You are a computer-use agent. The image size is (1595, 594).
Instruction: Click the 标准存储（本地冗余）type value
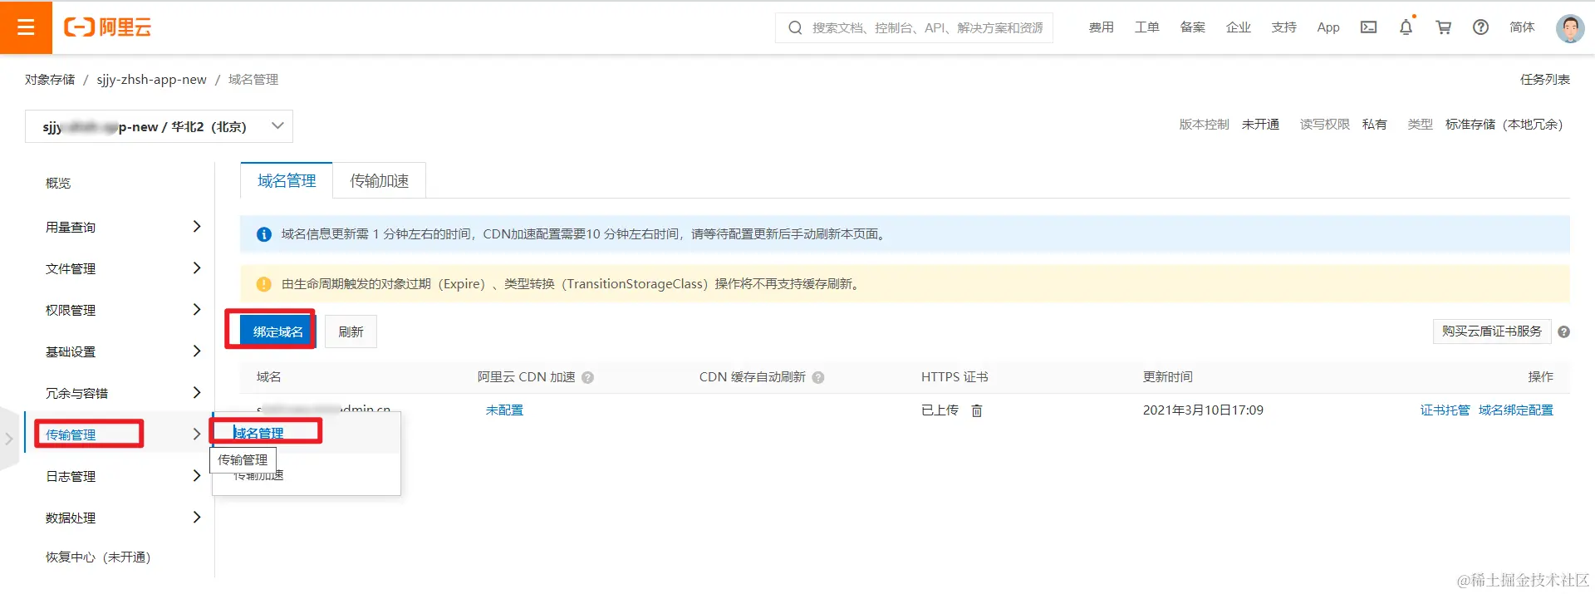tap(1504, 125)
